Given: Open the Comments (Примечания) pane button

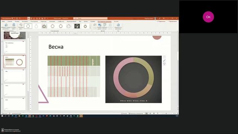Looking at the screenshot, I should [x=172, y=22].
